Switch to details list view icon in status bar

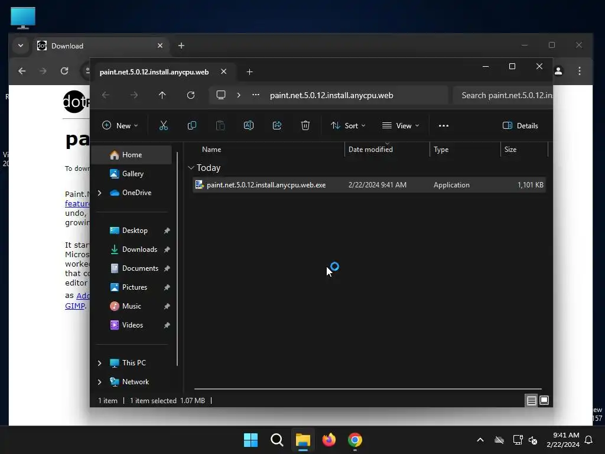tap(531, 400)
